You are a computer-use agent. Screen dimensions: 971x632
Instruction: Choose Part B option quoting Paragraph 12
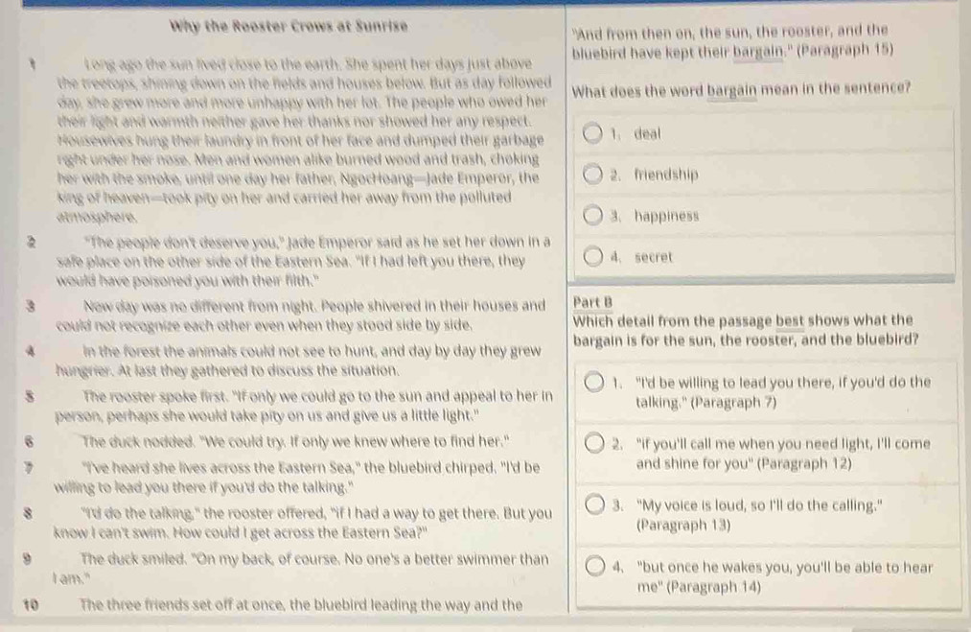[594, 444]
